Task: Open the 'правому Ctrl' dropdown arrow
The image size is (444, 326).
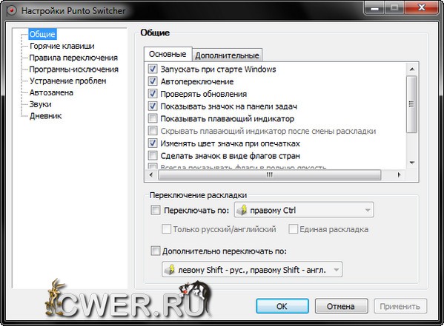Action: coord(367,210)
